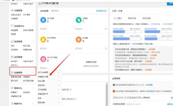Click the 描述DSR指数 progress bar
The height and width of the screenshot is (106, 173).
[x=127, y=39]
